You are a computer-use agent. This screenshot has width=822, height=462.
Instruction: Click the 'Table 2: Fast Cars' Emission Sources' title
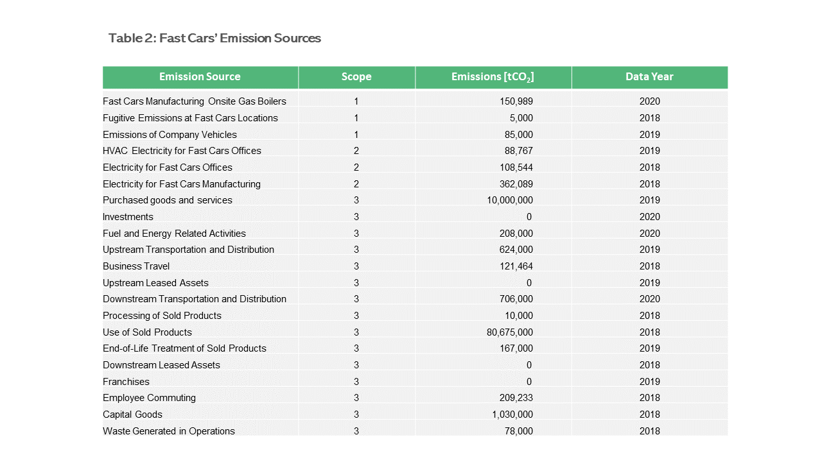point(214,38)
